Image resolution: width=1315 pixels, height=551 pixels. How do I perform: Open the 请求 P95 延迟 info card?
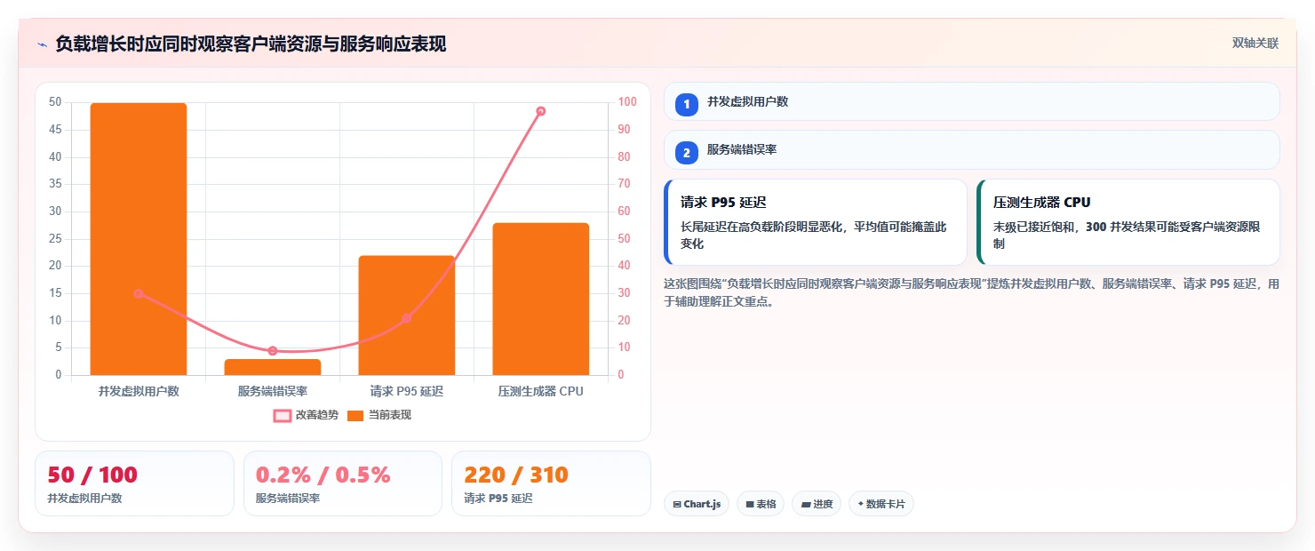click(x=816, y=222)
